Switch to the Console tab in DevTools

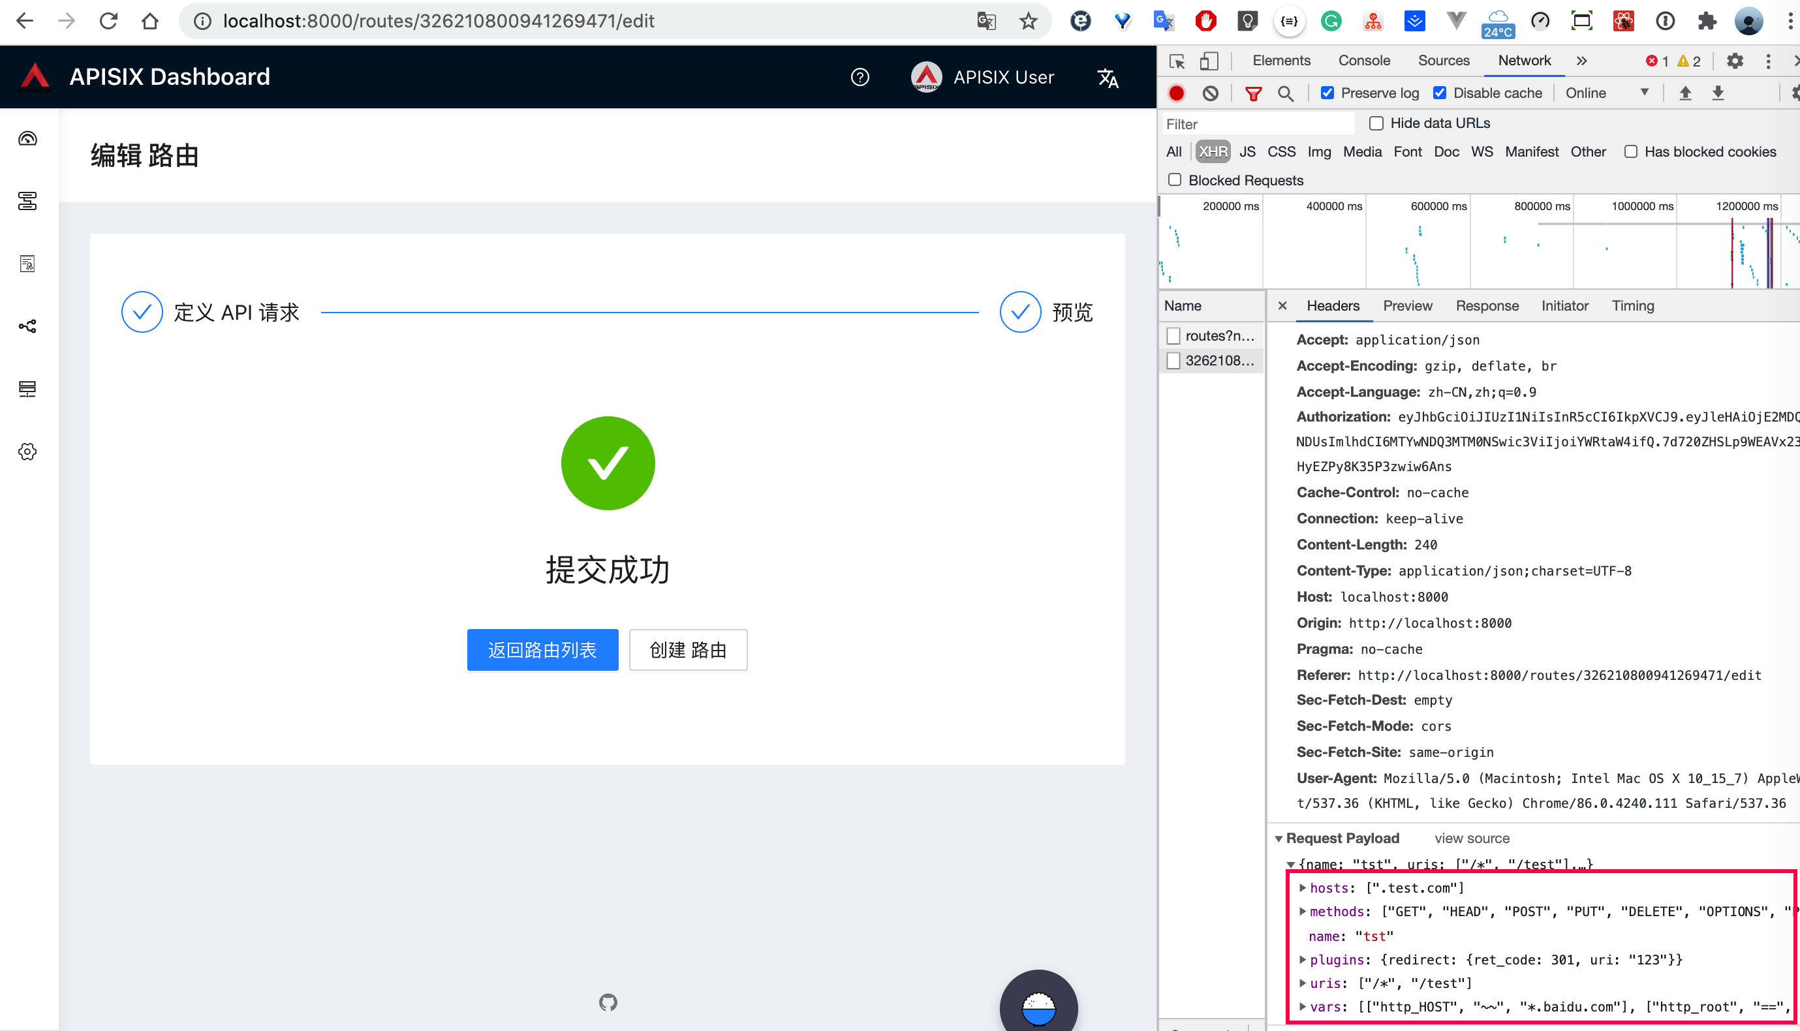(x=1364, y=61)
